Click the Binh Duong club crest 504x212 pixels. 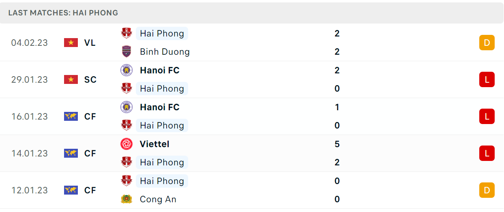pyautogui.click(x=127, y=51)
